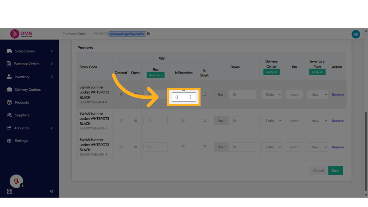Toggle Is Excessive checkbox for BLACK-8 row
The width and height of the screenshot is (368, 207).
click(184, 147)
